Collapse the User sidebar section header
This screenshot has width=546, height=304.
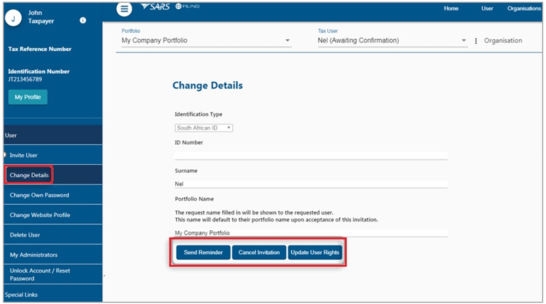tap(53, 135)
